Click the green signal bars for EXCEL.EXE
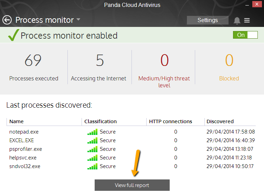Image resolution: width=264 pixels, height=196 pixels. click(x=92, y=140)
